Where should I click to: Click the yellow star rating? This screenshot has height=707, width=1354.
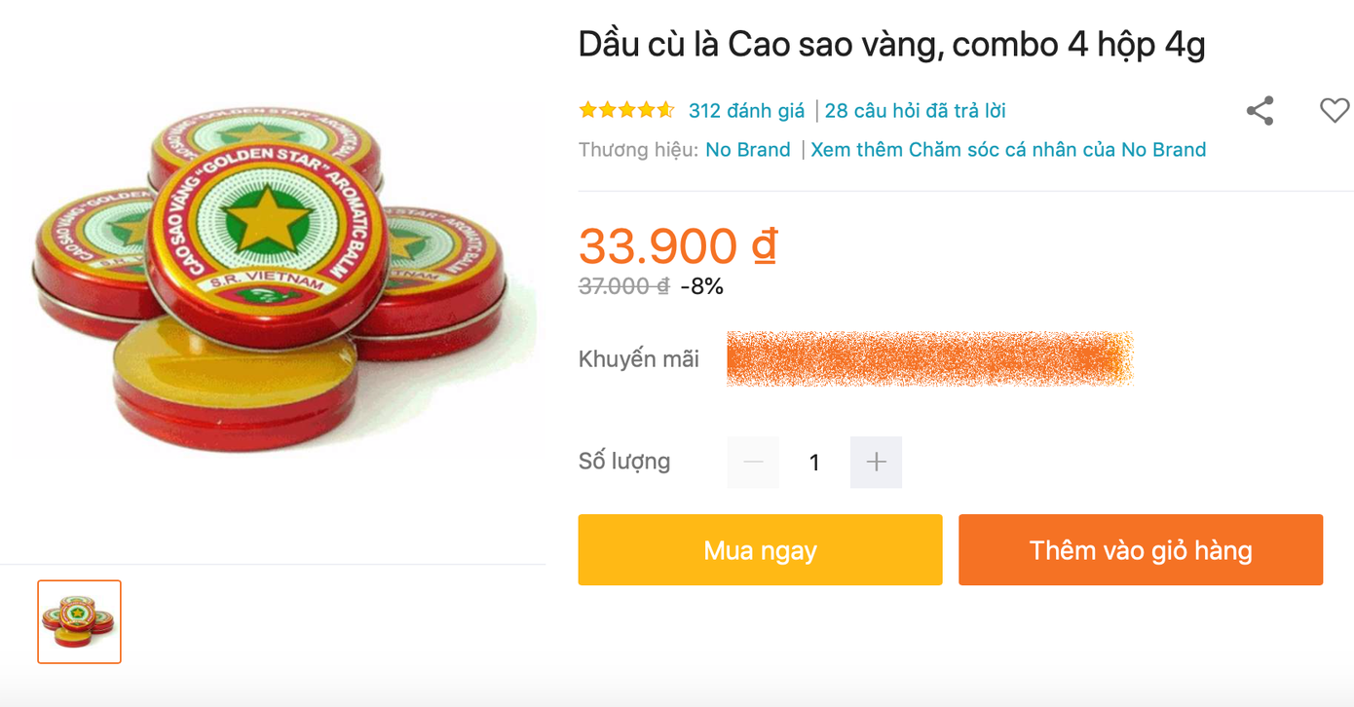[626, 111]
